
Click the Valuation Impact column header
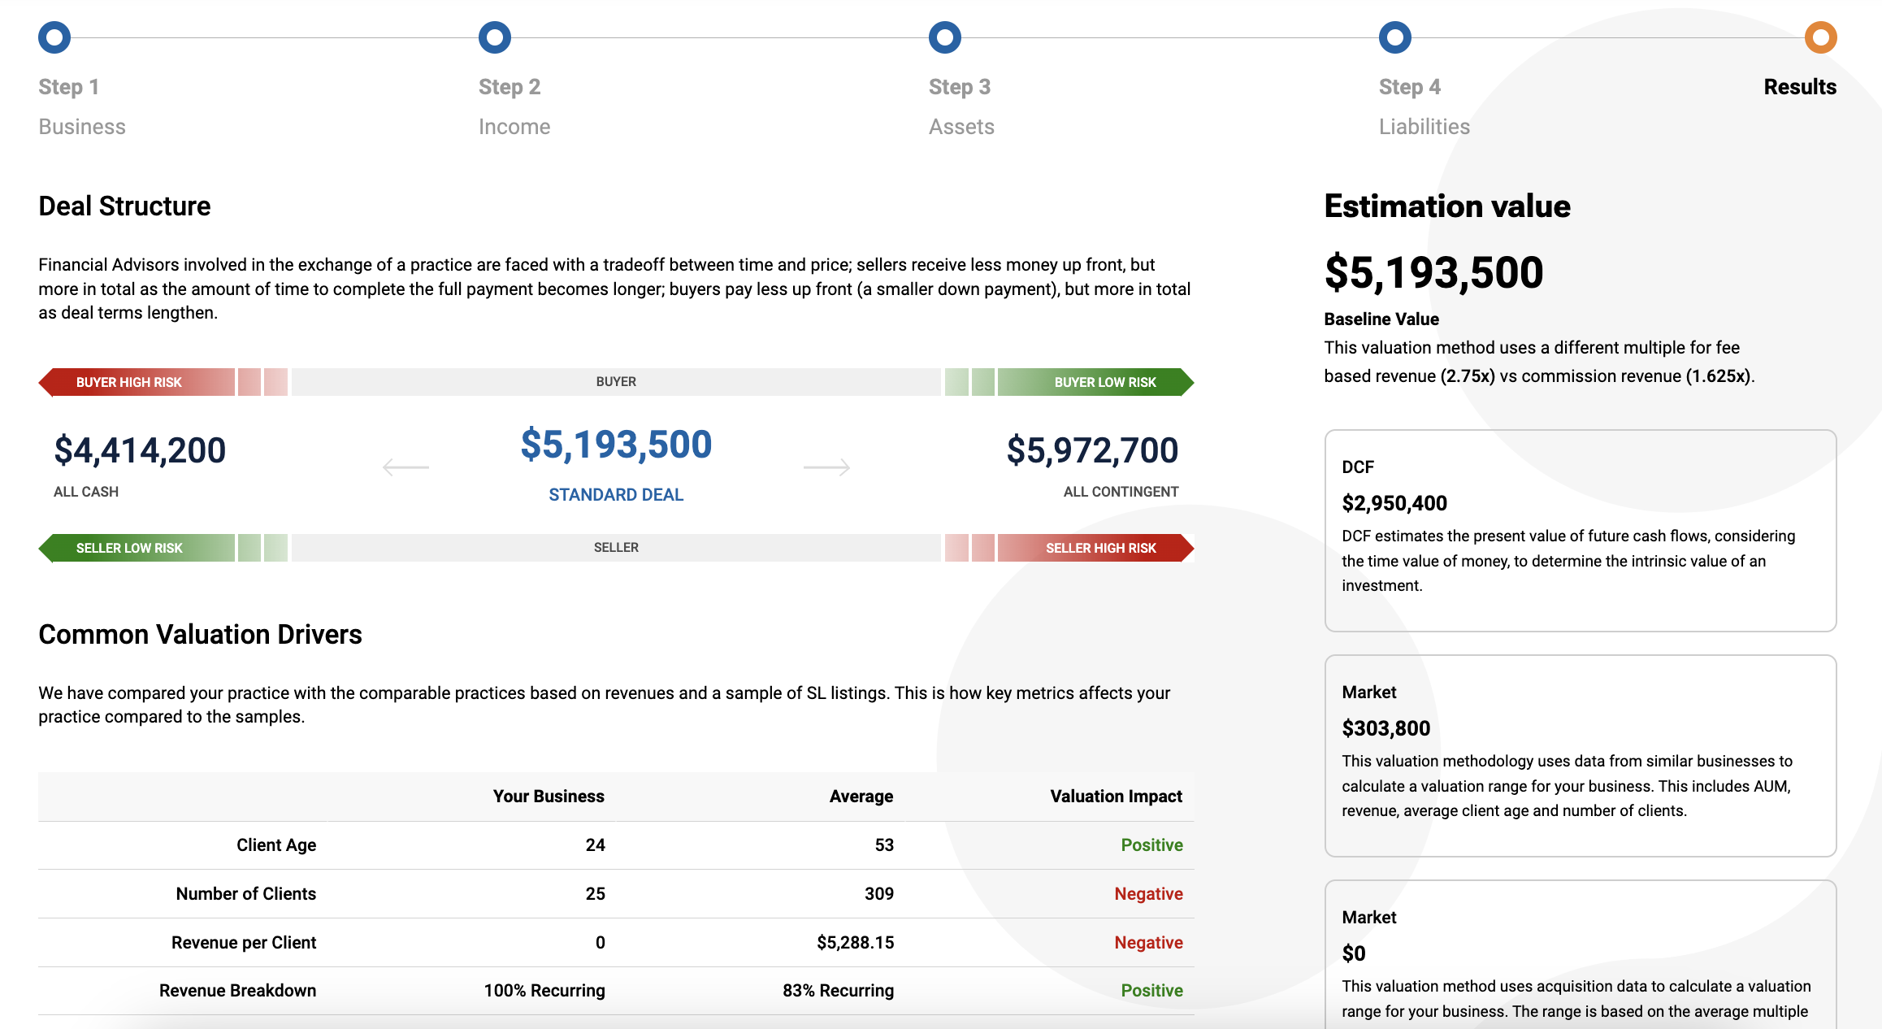click(1116, 797)
